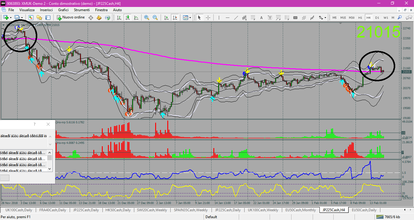Image resolution: width=414 pixels, height=220 pixels.
Task: Open the Finestra menu
Action: pos(101,10)
